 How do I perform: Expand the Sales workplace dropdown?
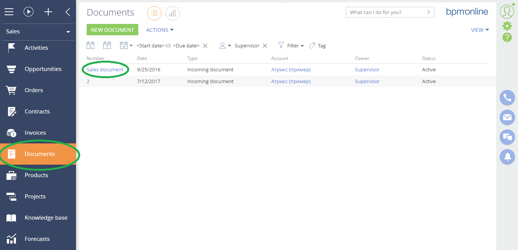tap(38, 31)
